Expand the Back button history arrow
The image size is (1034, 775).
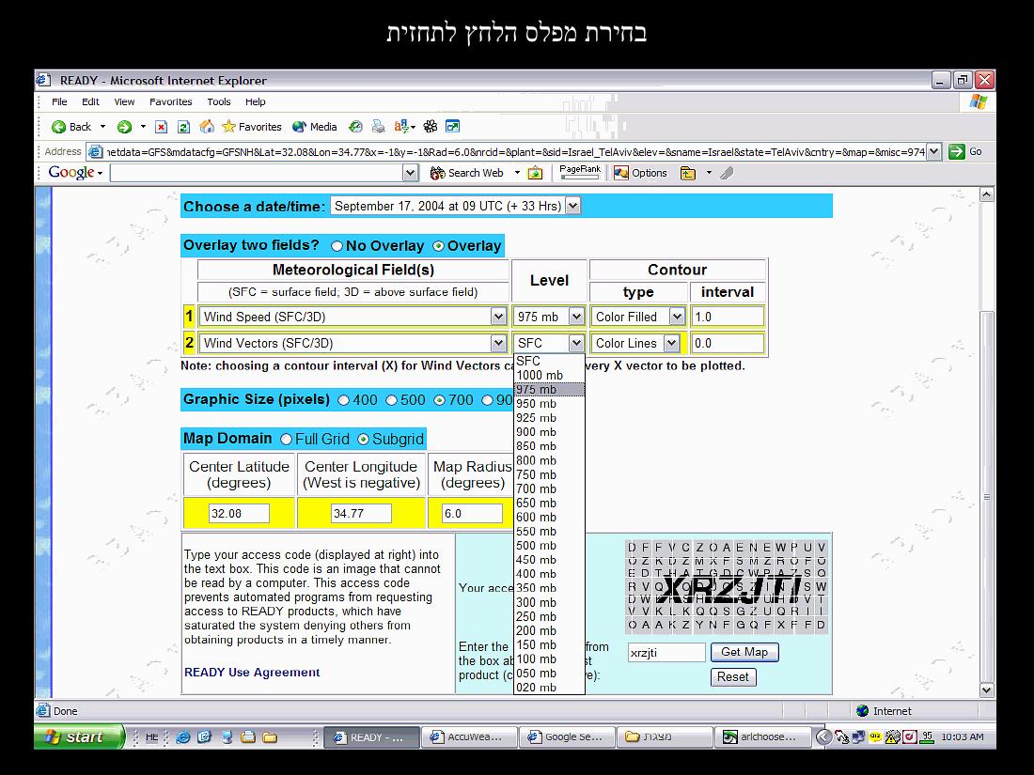pos(102,127)
